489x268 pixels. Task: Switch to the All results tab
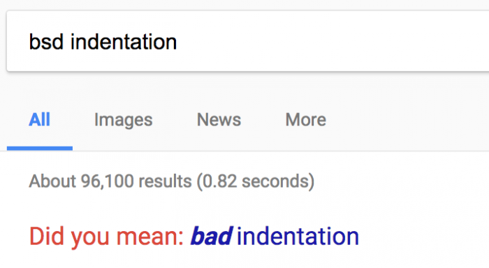coord(39,119)
